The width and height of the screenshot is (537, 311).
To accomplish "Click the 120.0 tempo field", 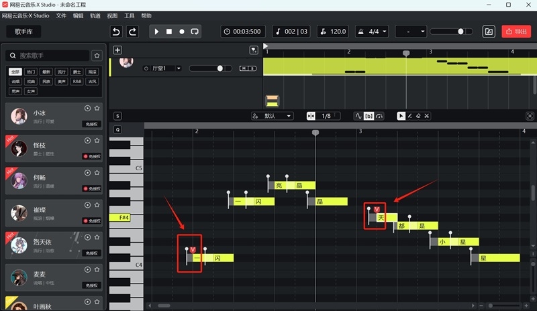I will pyautogui.click(x=333, y=32).
